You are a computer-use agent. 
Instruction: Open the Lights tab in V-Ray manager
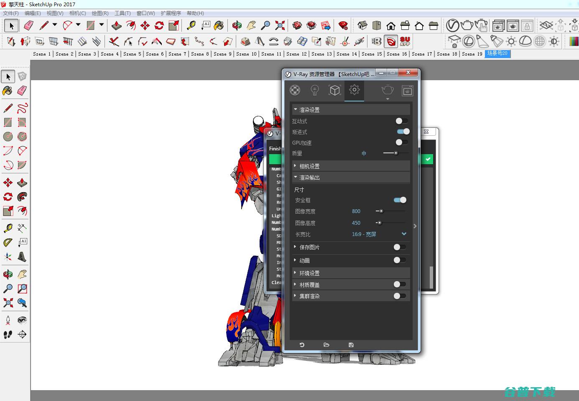315,90
